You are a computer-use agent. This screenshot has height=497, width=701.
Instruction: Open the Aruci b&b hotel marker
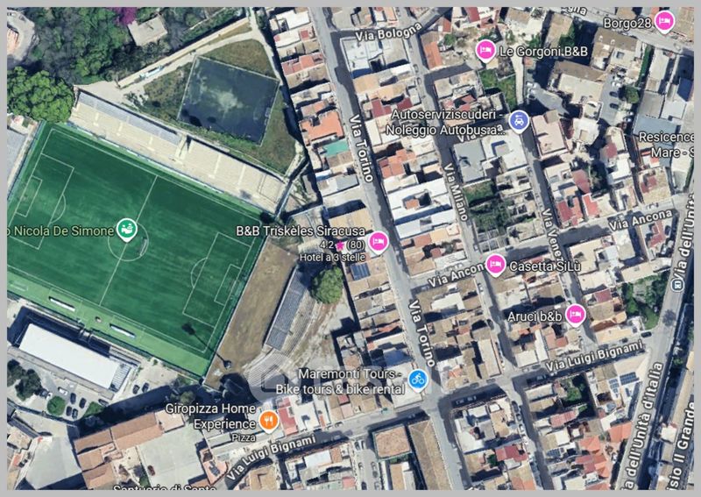point(576,315)
